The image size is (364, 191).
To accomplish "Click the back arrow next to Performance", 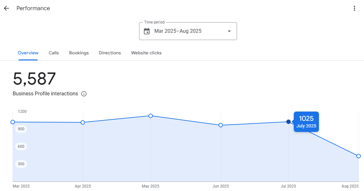I will pyautogui.click(x=6, y=8).
